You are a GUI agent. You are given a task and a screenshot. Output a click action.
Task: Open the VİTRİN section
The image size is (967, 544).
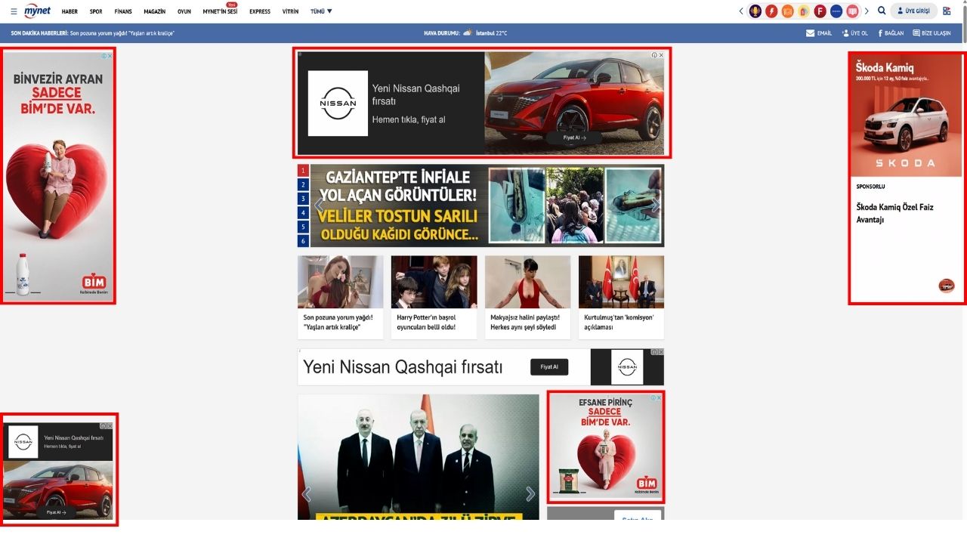tap(290, 11)
